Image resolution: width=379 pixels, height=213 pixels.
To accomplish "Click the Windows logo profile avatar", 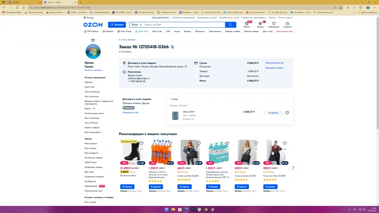I will click(x=93, y=51).
